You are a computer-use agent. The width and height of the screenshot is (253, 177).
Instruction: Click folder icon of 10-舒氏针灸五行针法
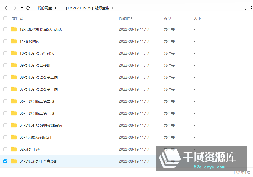point(14,53)
